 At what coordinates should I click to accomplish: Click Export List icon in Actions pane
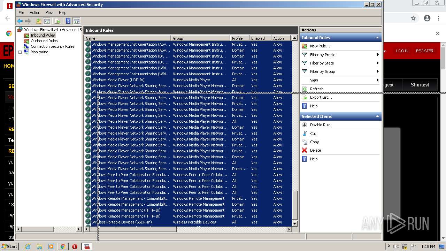305,97
